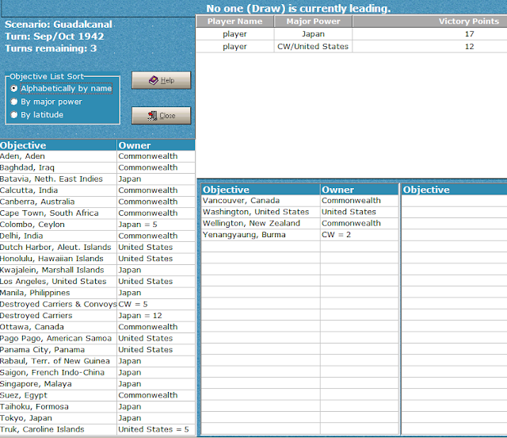The image size is (507, 438).
Task: Select 'Taihoku, Formosa' objective row
Action: click(97, 406)
